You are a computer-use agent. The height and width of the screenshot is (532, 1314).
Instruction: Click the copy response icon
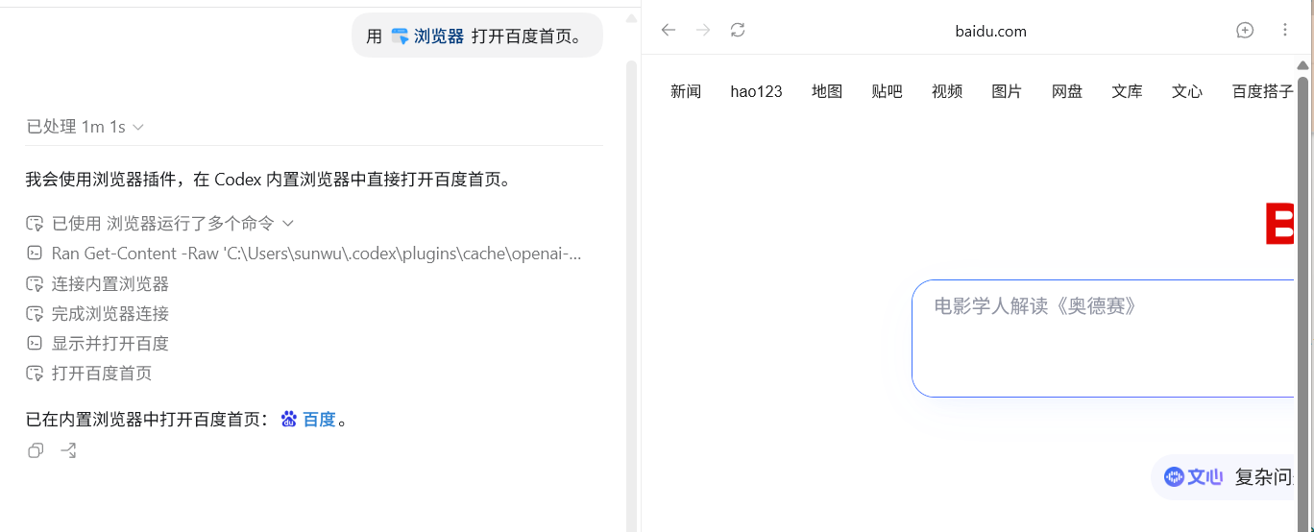point(36,450)
